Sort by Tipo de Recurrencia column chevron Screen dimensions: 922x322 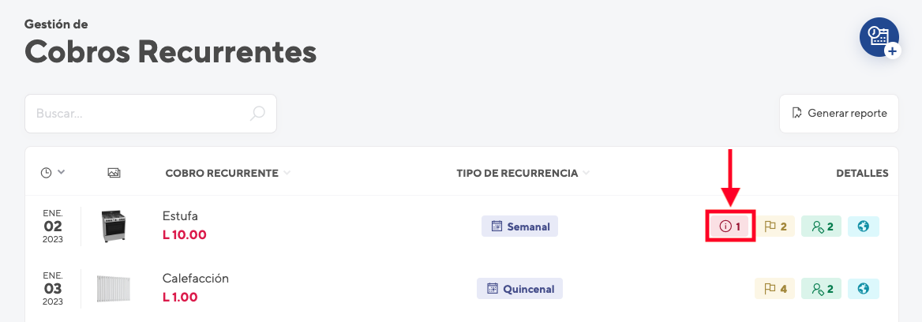(x=586, y=173)
